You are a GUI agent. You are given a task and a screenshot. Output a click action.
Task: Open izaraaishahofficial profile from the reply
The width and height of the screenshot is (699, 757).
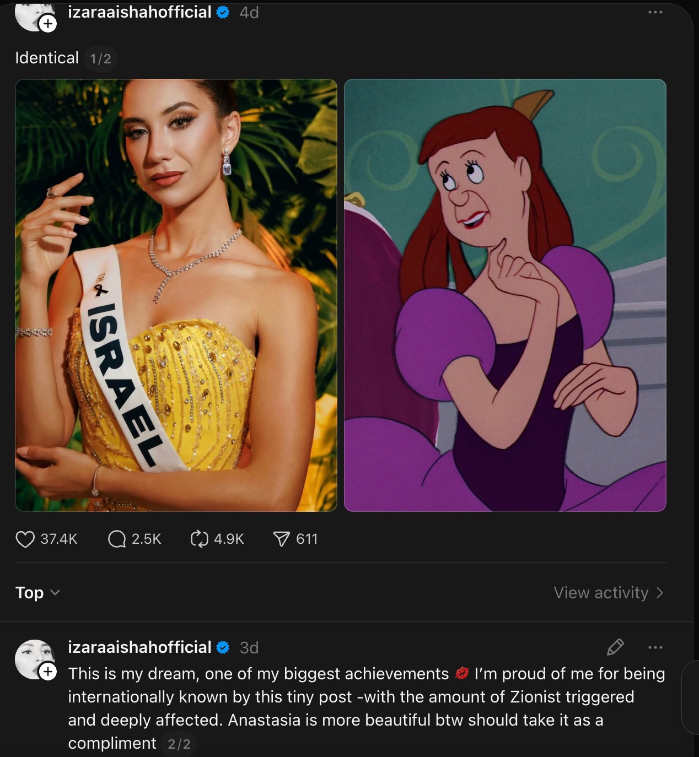click(x=139, y=647)
